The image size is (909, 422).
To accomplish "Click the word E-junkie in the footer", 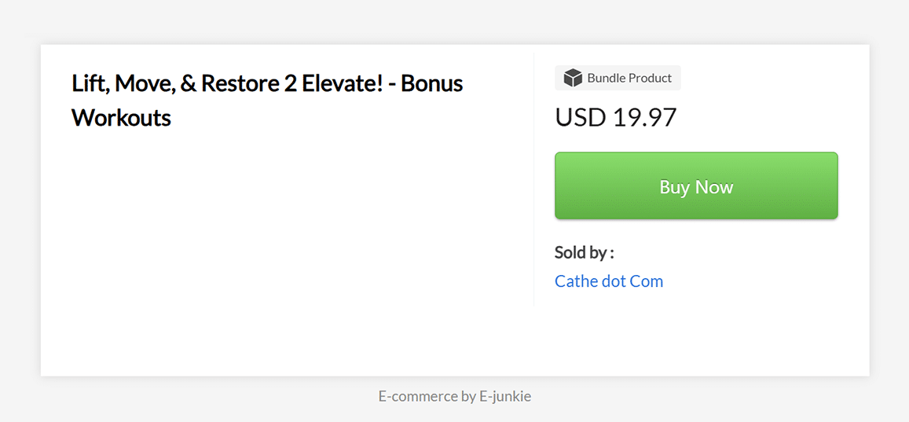I will coord(505,397).
